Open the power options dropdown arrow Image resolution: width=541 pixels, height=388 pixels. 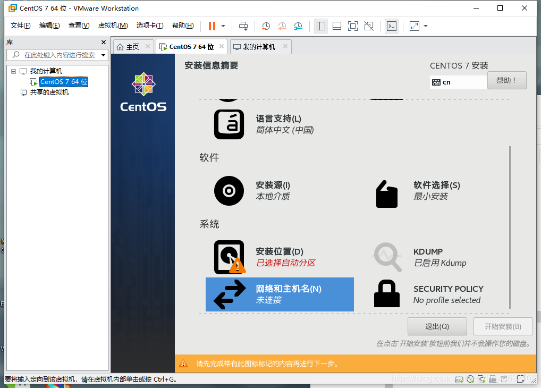point(223,26)
